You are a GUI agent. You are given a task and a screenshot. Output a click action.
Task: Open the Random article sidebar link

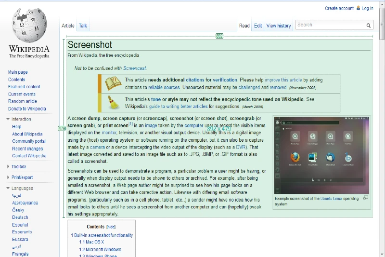[x=23, y=101]
